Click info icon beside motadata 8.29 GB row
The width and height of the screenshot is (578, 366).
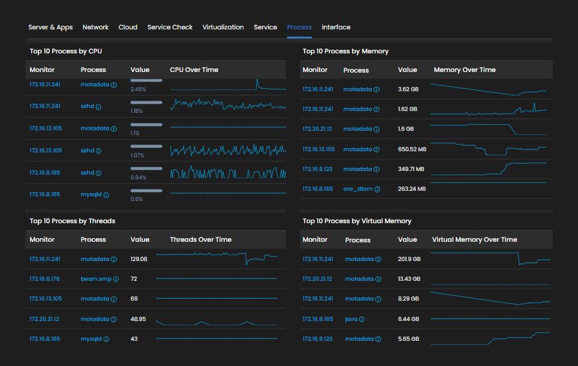[x=378, y=299]
